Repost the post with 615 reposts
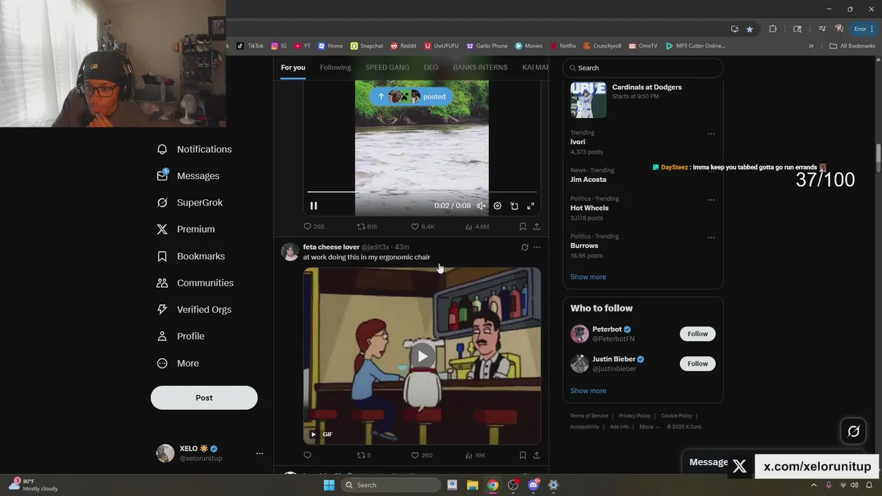Screen dimensions: 882x496 367,226
